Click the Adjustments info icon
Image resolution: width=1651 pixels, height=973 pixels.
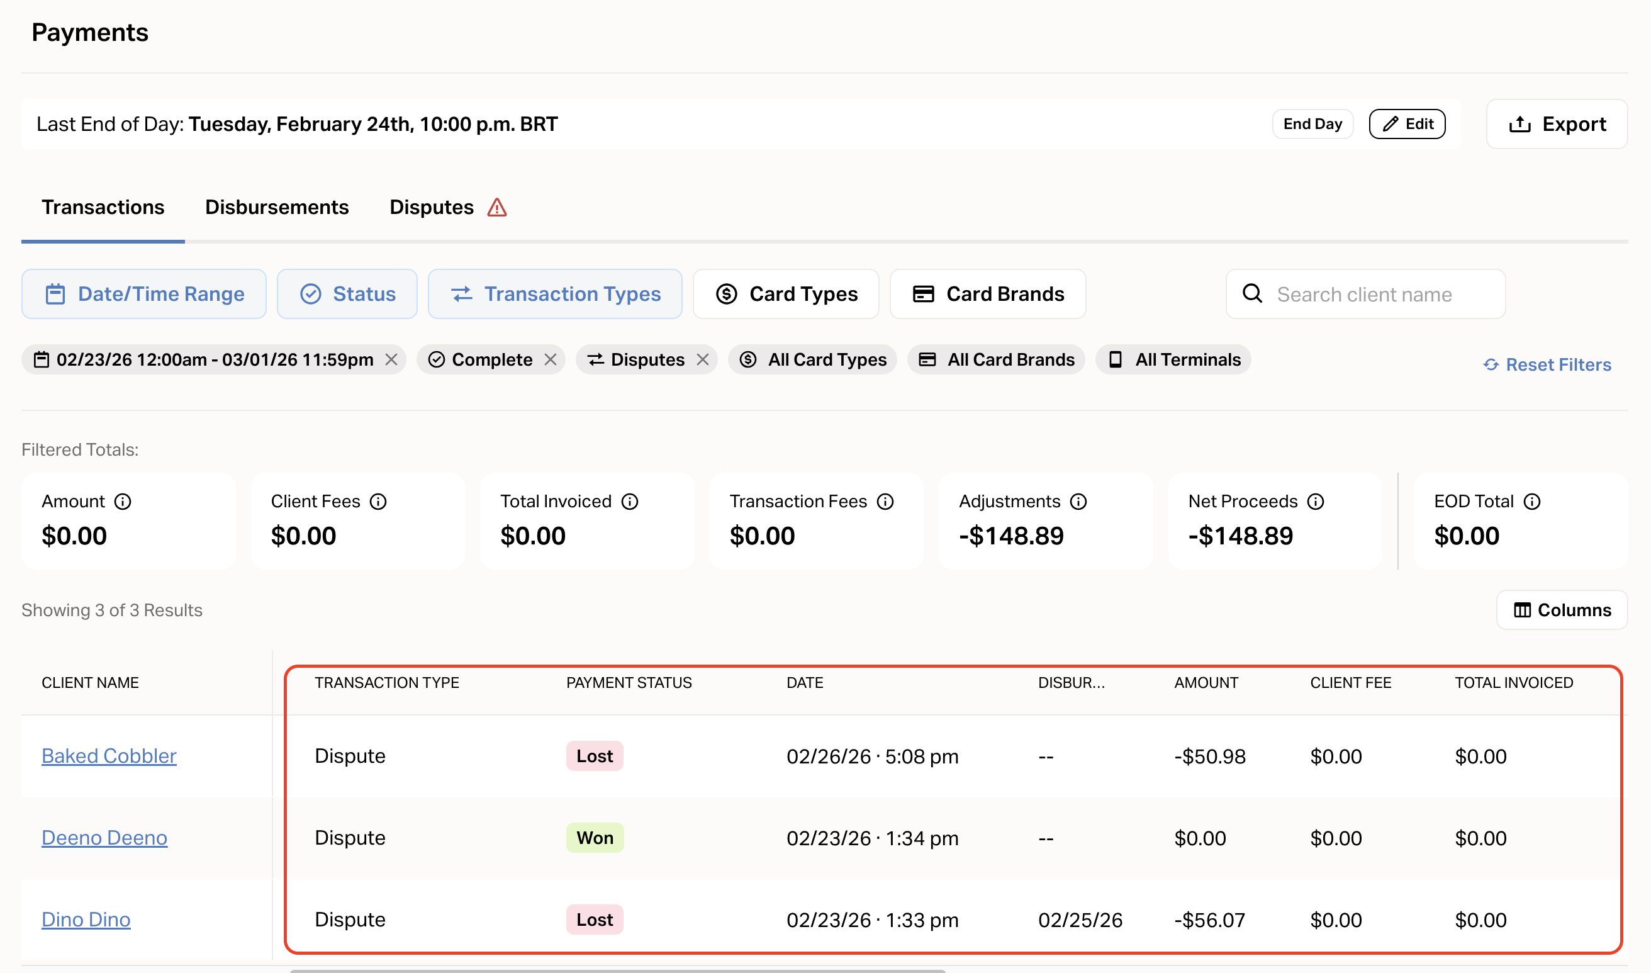point(1078,502)
